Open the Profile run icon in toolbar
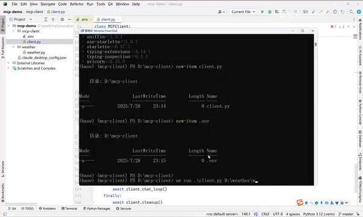363x217 pixels. [x=284, y=12]
